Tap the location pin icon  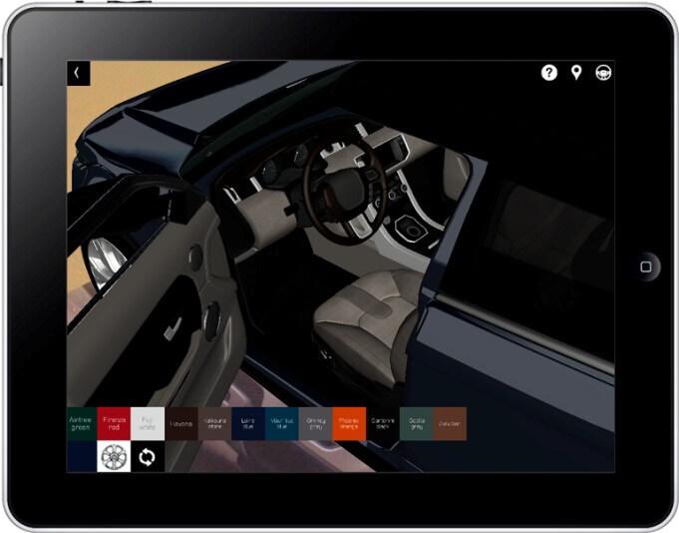(576, 73)
